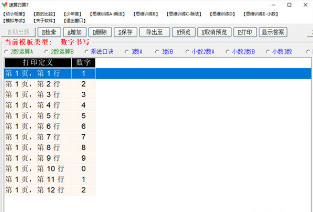This screenshot has width=313, height=212.
Task: Click the P打印 print button
Action: point(245,32)
